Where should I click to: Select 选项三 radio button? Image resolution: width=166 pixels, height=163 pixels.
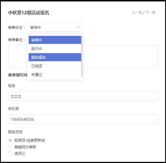click(10, 153)
